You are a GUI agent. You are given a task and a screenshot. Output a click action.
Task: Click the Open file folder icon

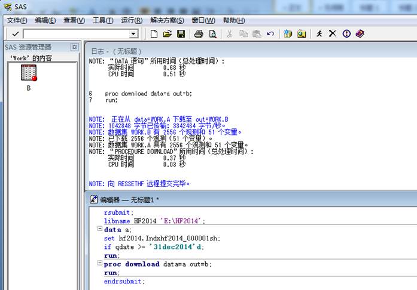(x=168, y=34)
